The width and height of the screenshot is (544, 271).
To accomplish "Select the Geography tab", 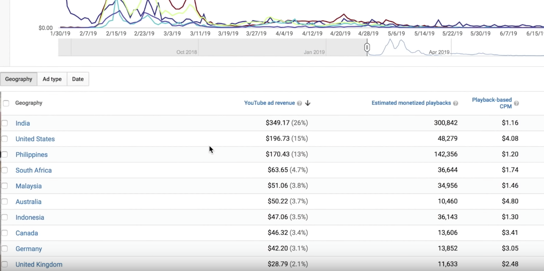I will click(19, 79).
